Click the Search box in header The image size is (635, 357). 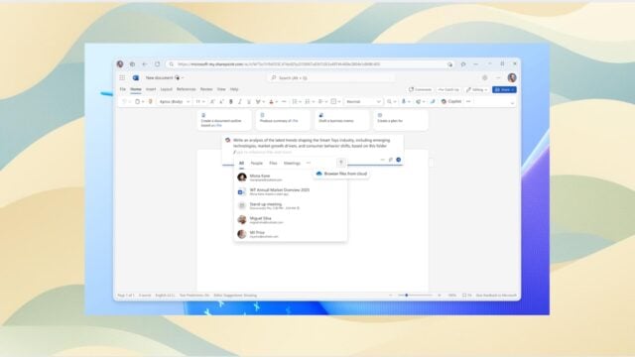point(331,77)
